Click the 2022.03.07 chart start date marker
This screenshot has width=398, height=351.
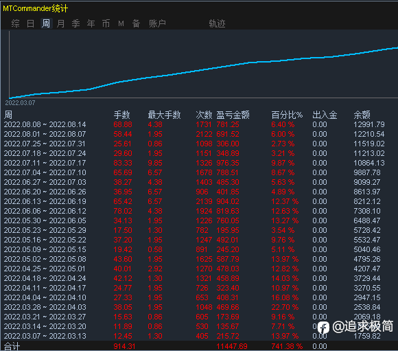click(x=21, y=103)
